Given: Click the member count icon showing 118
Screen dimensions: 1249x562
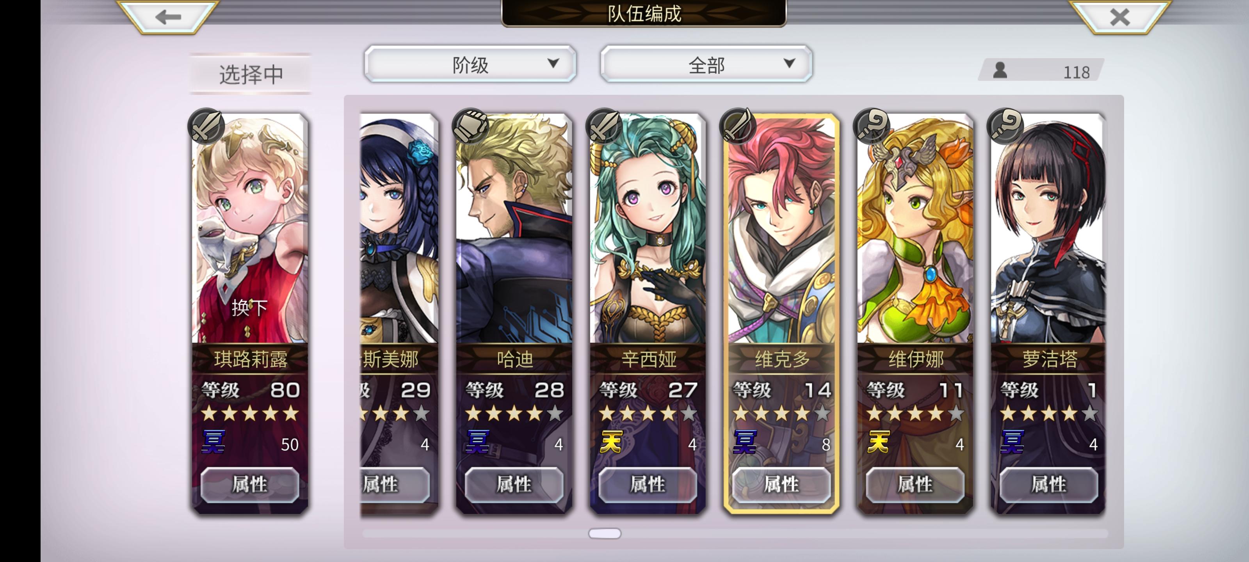Looking at the screenshot, I should coord(1000,71).
